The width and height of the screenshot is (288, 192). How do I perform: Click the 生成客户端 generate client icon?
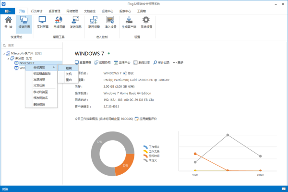[x=129, y=22]
